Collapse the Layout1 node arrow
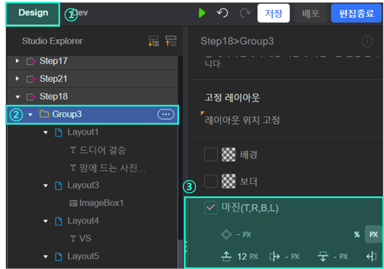The height and width of the screenshot is (269, 384). click(45, 133)
